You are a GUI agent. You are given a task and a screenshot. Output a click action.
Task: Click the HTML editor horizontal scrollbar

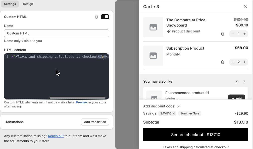pyautogui.click(x=77, y=98)
